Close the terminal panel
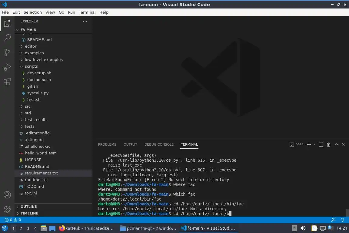Screen dimensions: 349x233 (343, 144)
